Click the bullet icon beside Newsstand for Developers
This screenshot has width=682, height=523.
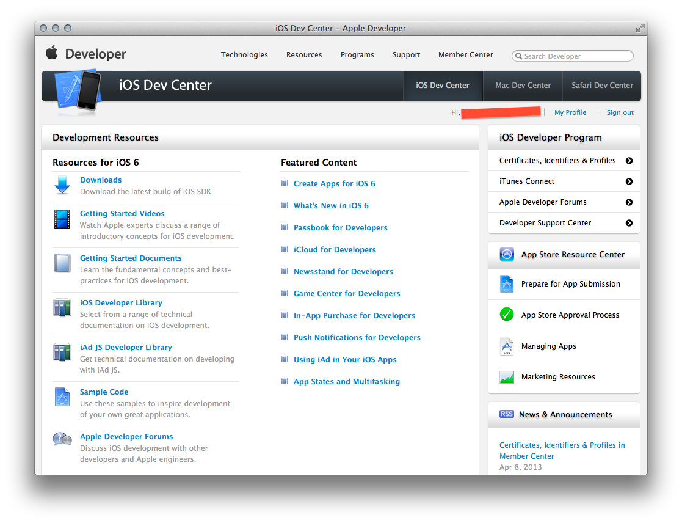(285, 271)
